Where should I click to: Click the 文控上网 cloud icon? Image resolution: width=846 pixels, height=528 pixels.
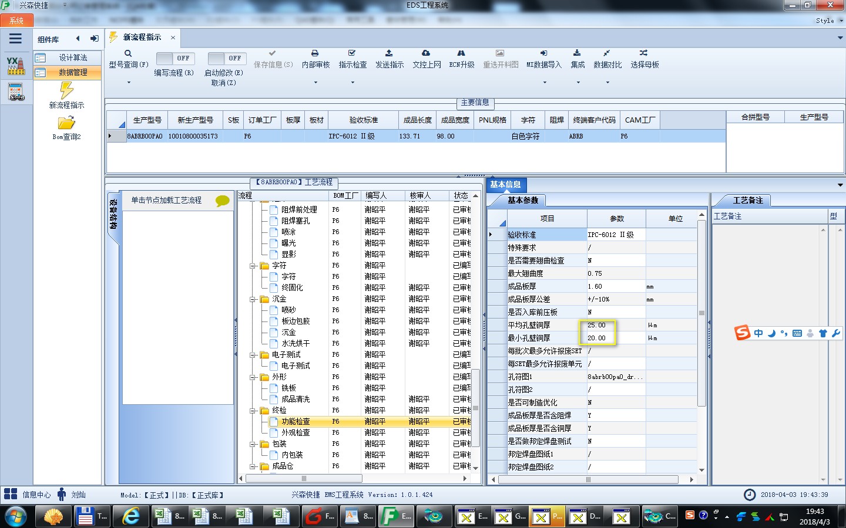426,53
